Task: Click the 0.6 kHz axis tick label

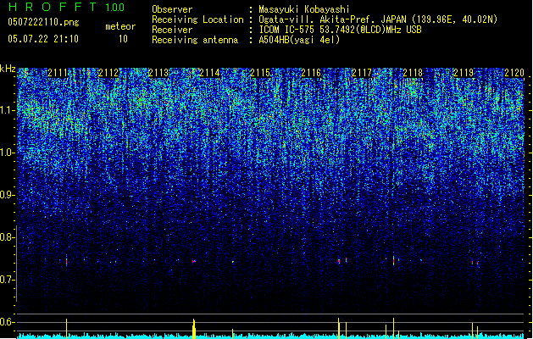Action: (x=7, y=322)
